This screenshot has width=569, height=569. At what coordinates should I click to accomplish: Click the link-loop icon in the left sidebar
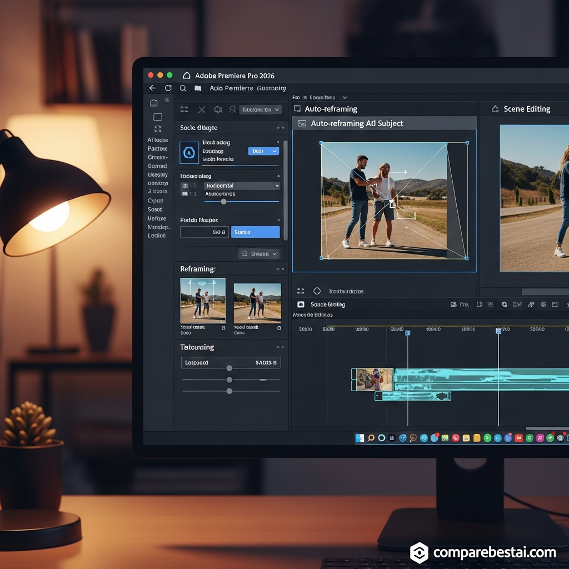(x=158, y=129)
